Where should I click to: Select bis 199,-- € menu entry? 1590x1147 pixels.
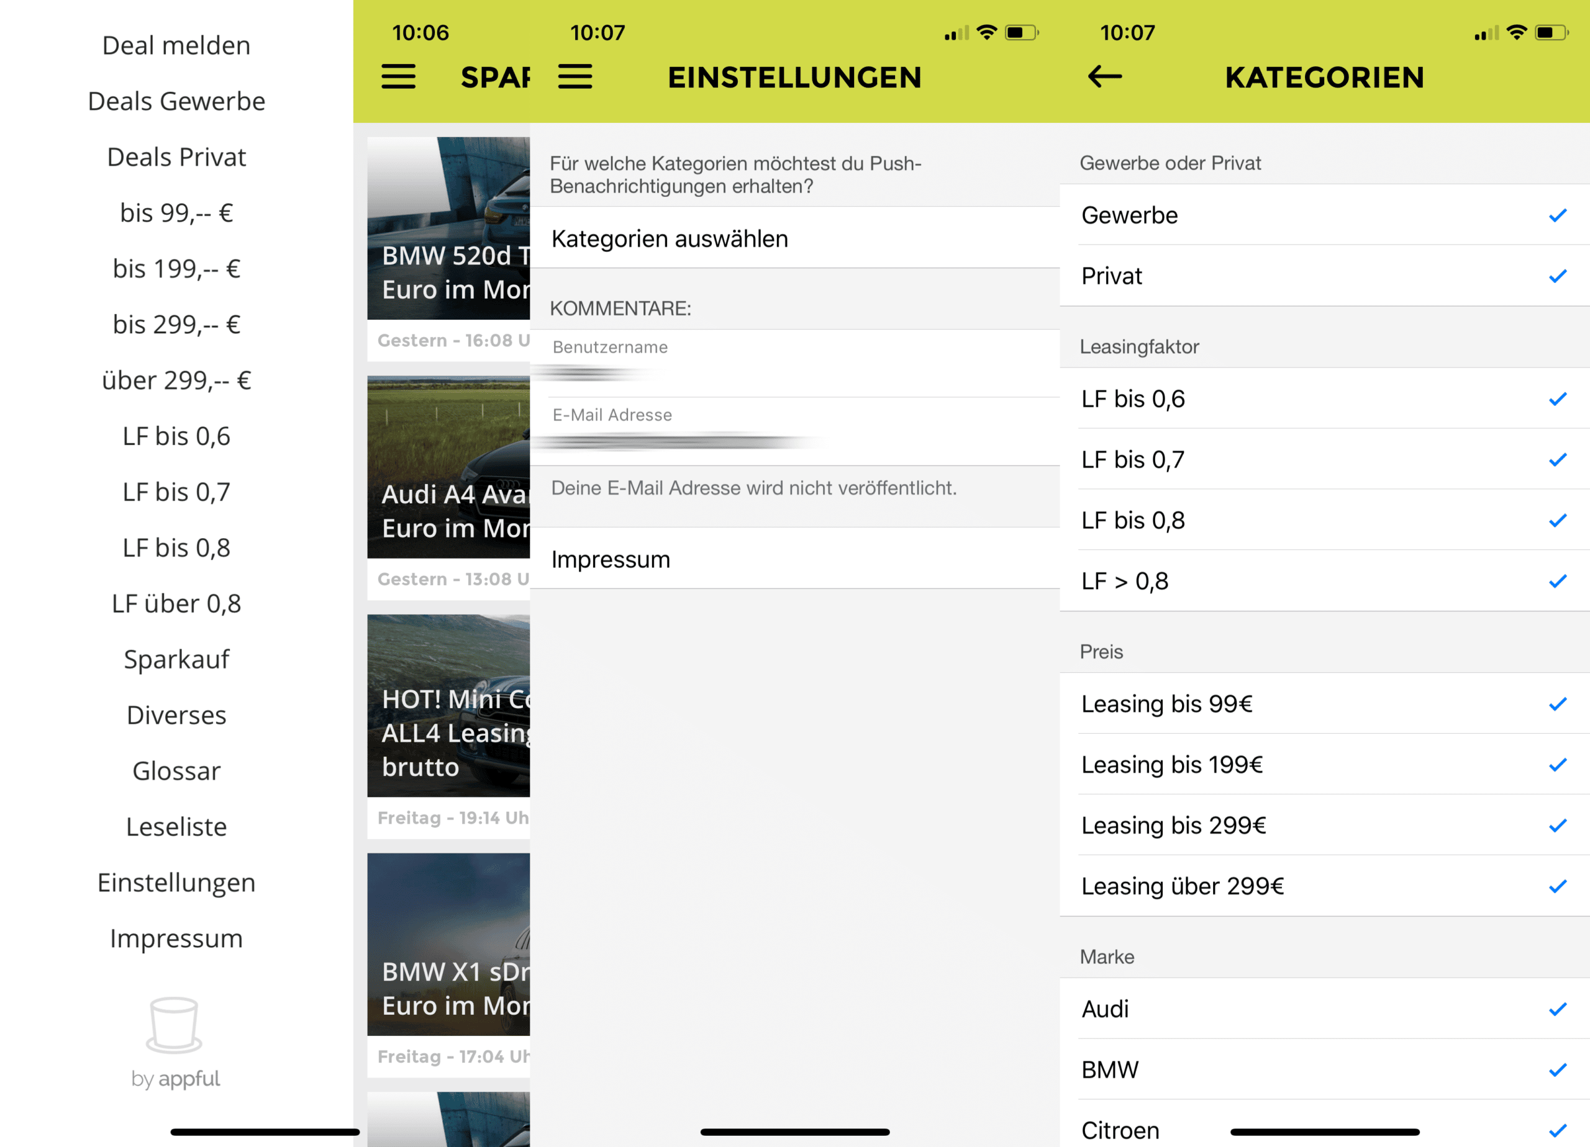(176, 269)
